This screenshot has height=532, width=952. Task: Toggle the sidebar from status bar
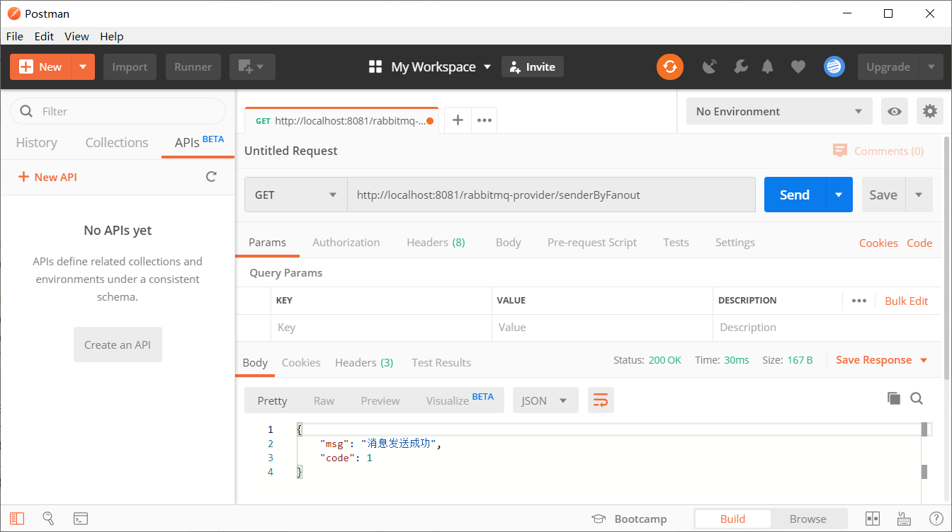coord(17,519)
